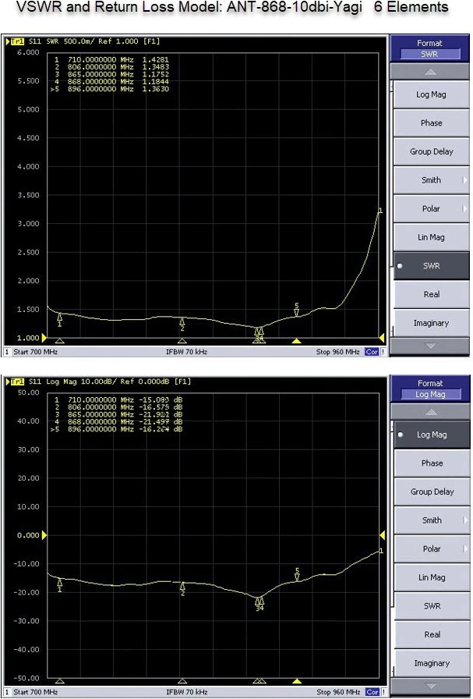Choose Group Delay in the bottom Format menu
The height and width of the screenshot is (699, 473).
431,492
